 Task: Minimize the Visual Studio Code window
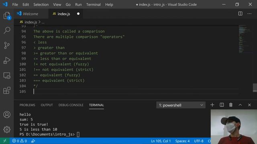tap(224, 4)
